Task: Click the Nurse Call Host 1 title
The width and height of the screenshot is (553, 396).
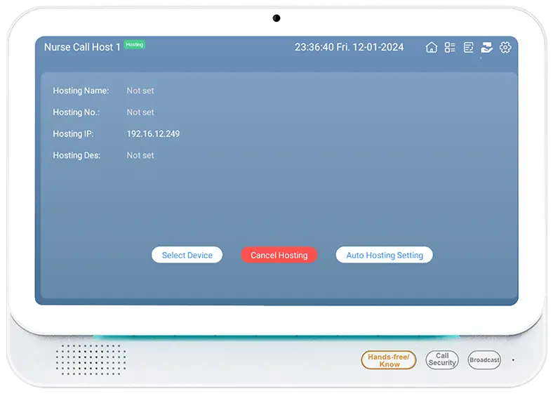Action: pos(82,47)
